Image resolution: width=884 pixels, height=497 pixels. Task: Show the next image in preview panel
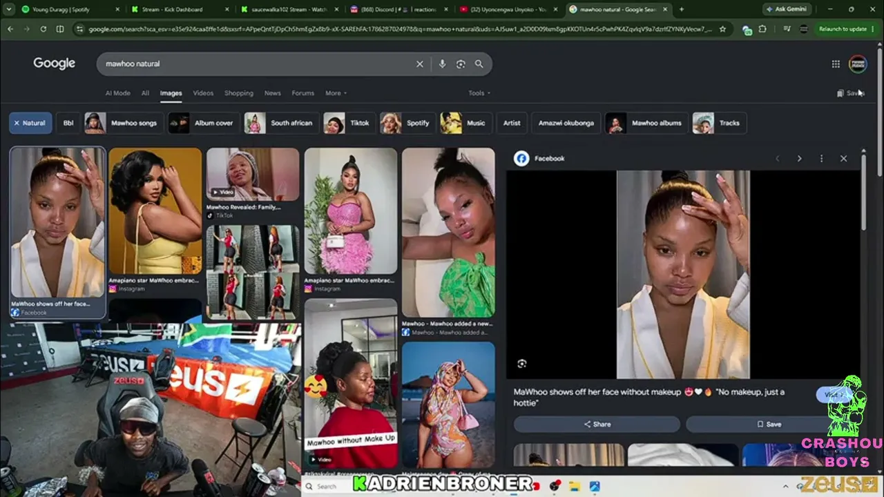[x=799, y=158]
